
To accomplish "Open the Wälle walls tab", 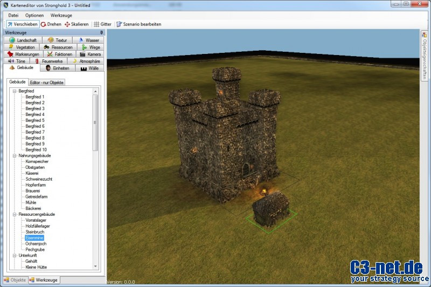I will [89, 68].
